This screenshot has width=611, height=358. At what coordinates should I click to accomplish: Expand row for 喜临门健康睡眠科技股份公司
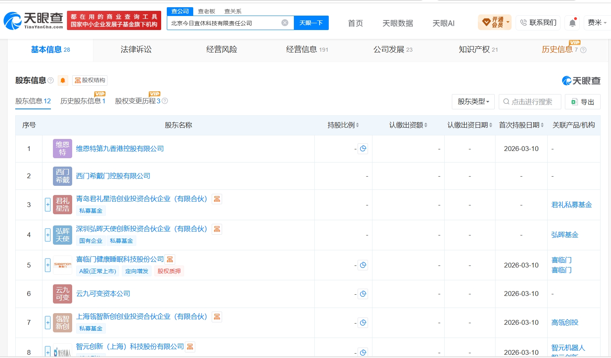pos(48,265)
